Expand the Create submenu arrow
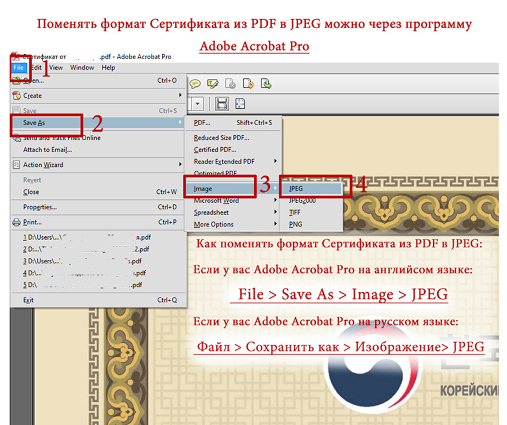Image resolution: width=507 pixels, height=425 pixels. tap(180, 96)
